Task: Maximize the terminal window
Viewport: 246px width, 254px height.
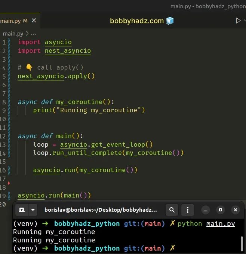Action: (x=221, y=210)
